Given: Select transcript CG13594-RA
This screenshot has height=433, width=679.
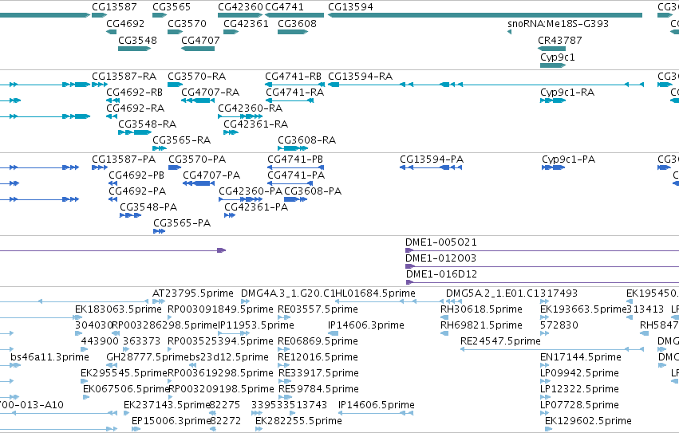Looking at the screenshot, I should [x=486, y=85].
